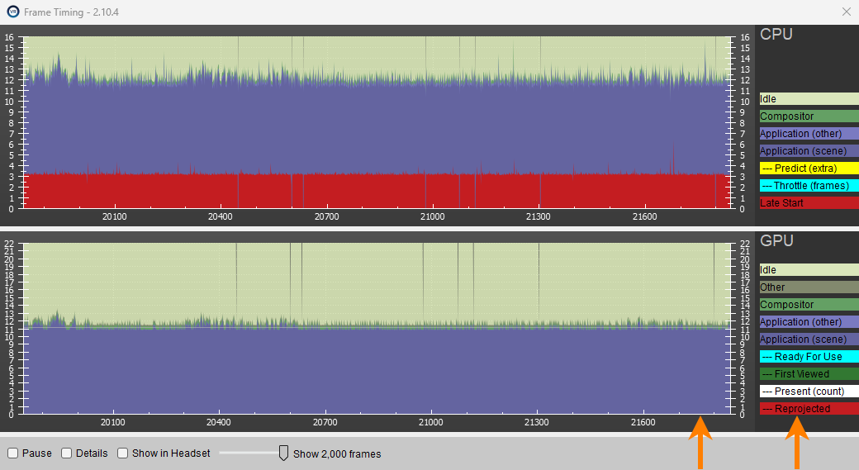
Task: Enable Show in Headset checkbox
Action: (x=122, y=453)
